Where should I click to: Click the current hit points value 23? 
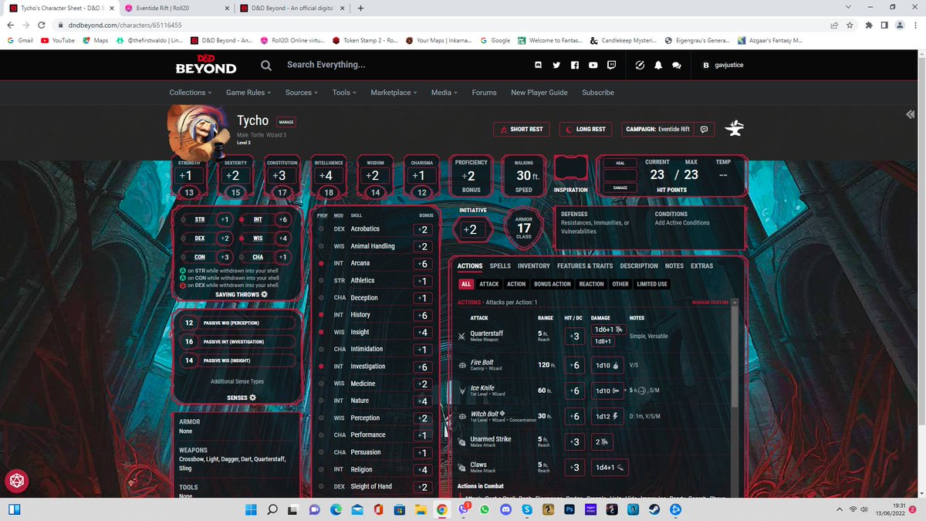(x=657, y=174)
